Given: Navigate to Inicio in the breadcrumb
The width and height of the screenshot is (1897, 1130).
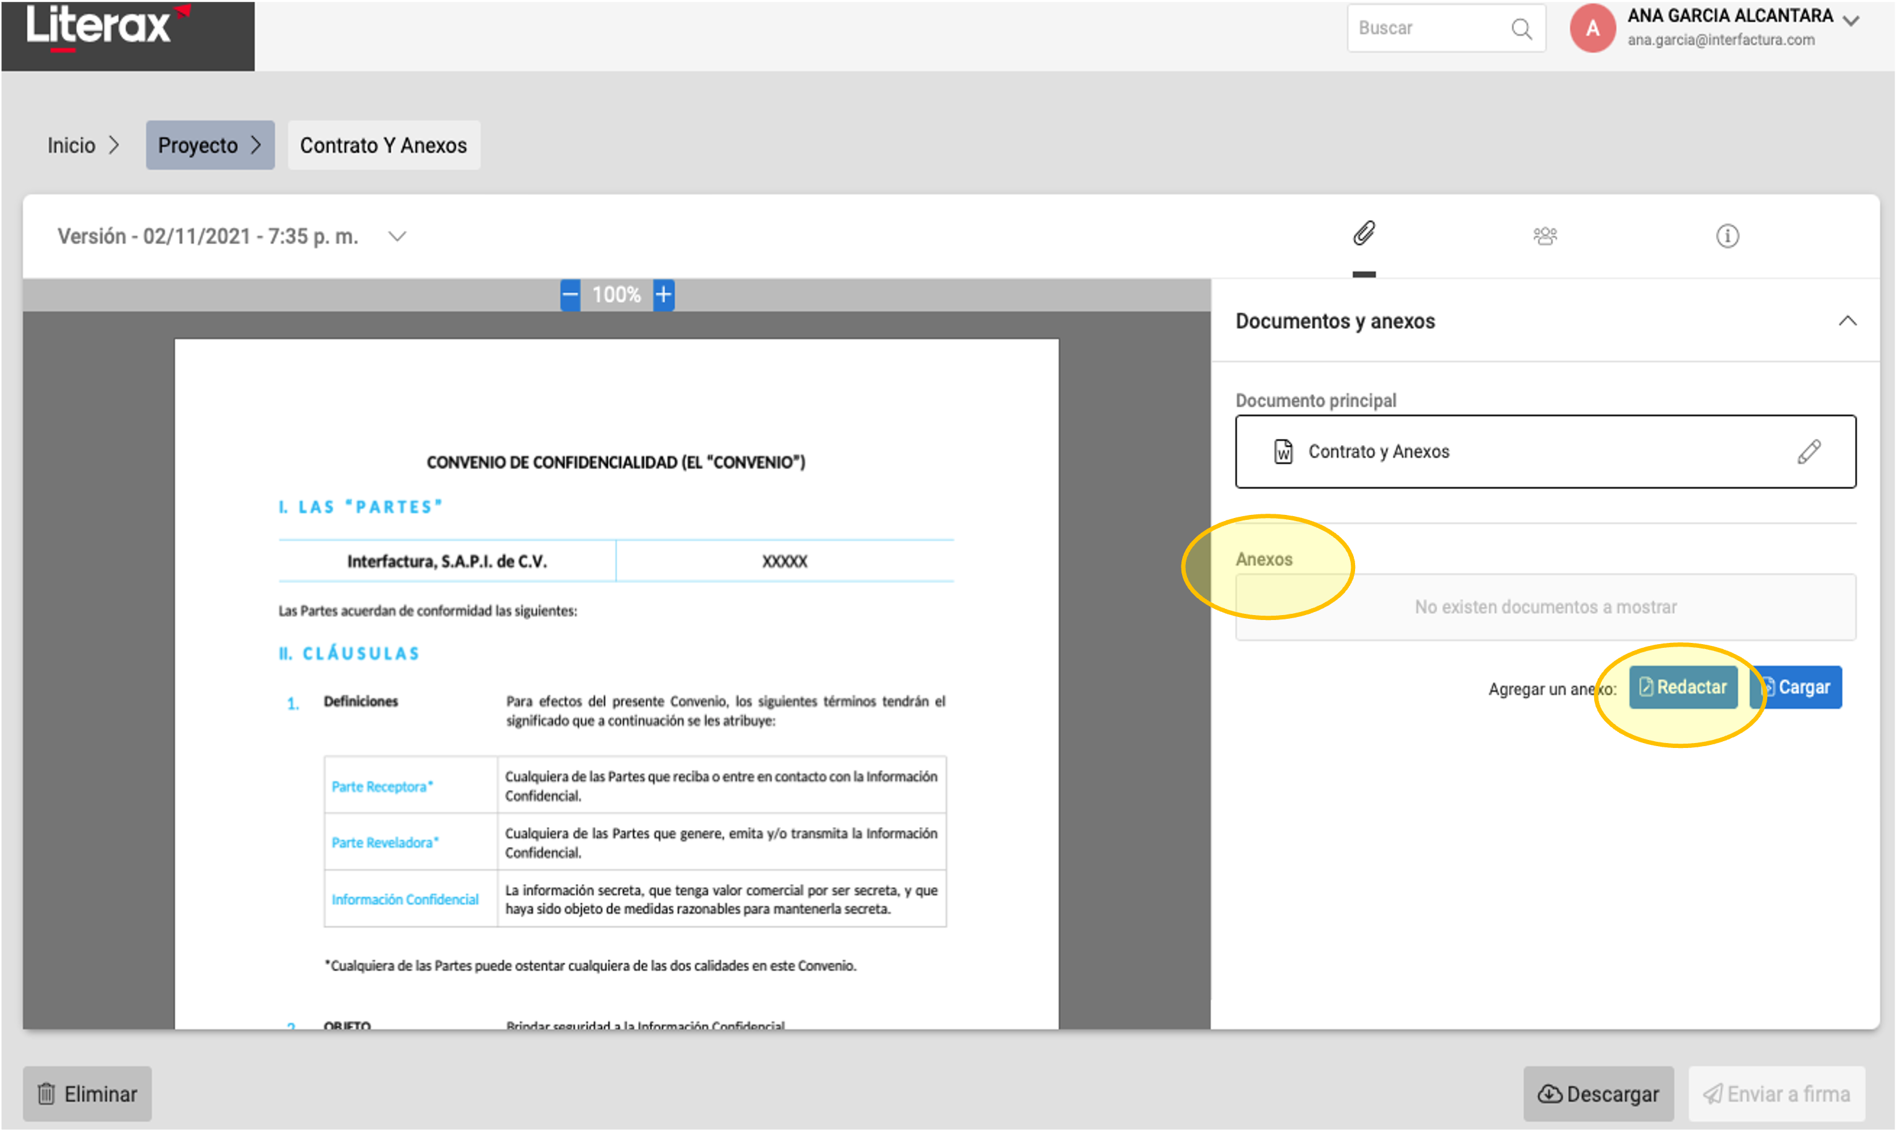Looking at the screenshot, I should pyautogui.click(x=72, y=145).
